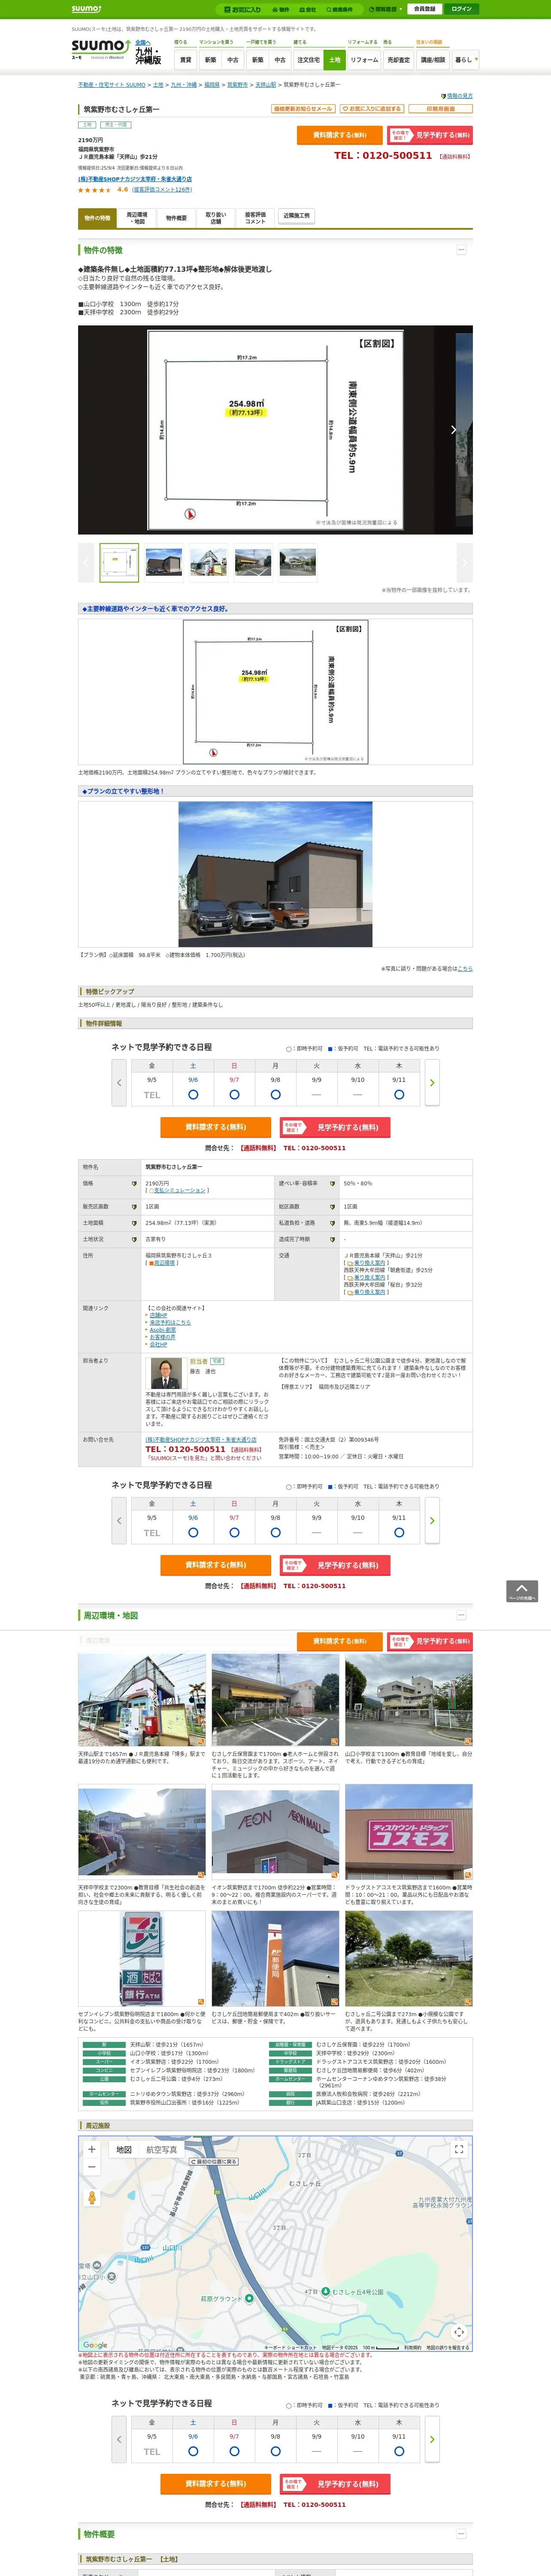Open help icon next to 土地面積
The height and width of the screenshot is (2576, 551).
pyautogui.click(x=134, y=1223)
